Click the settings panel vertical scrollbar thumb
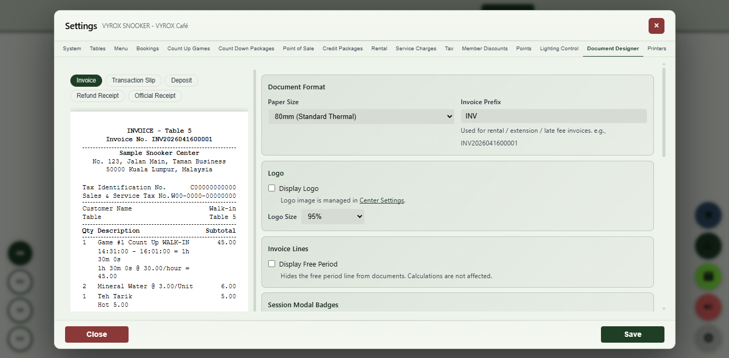Viewport: 729px width, 358px height. [x=664, y=112]
